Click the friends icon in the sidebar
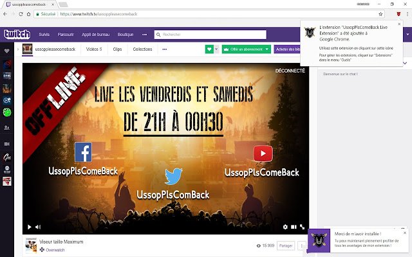The image size is (412, 257). pyautogui.click(x=7, y=128)
